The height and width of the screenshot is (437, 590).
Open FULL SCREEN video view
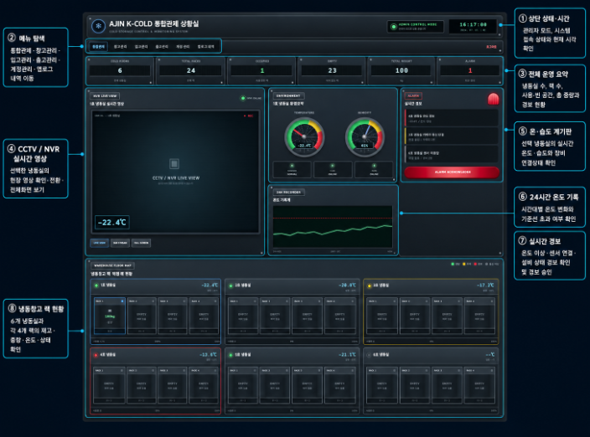[x=141, y=243]
